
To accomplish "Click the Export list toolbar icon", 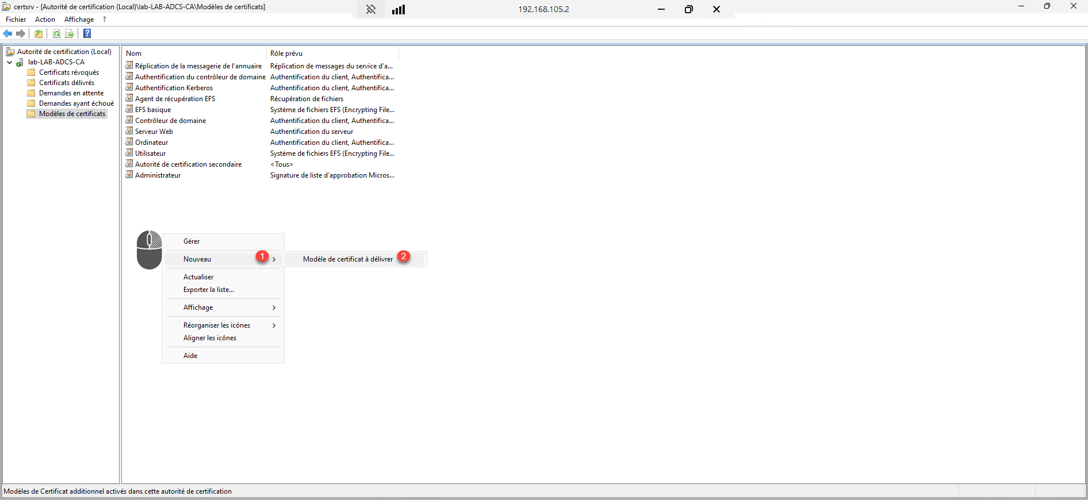I will click(70, 34).
